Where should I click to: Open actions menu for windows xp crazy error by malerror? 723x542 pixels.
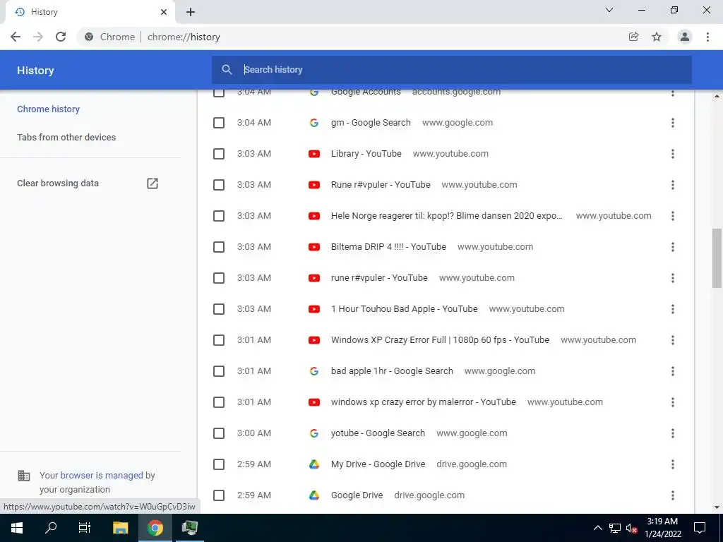(x=673, y=402)
